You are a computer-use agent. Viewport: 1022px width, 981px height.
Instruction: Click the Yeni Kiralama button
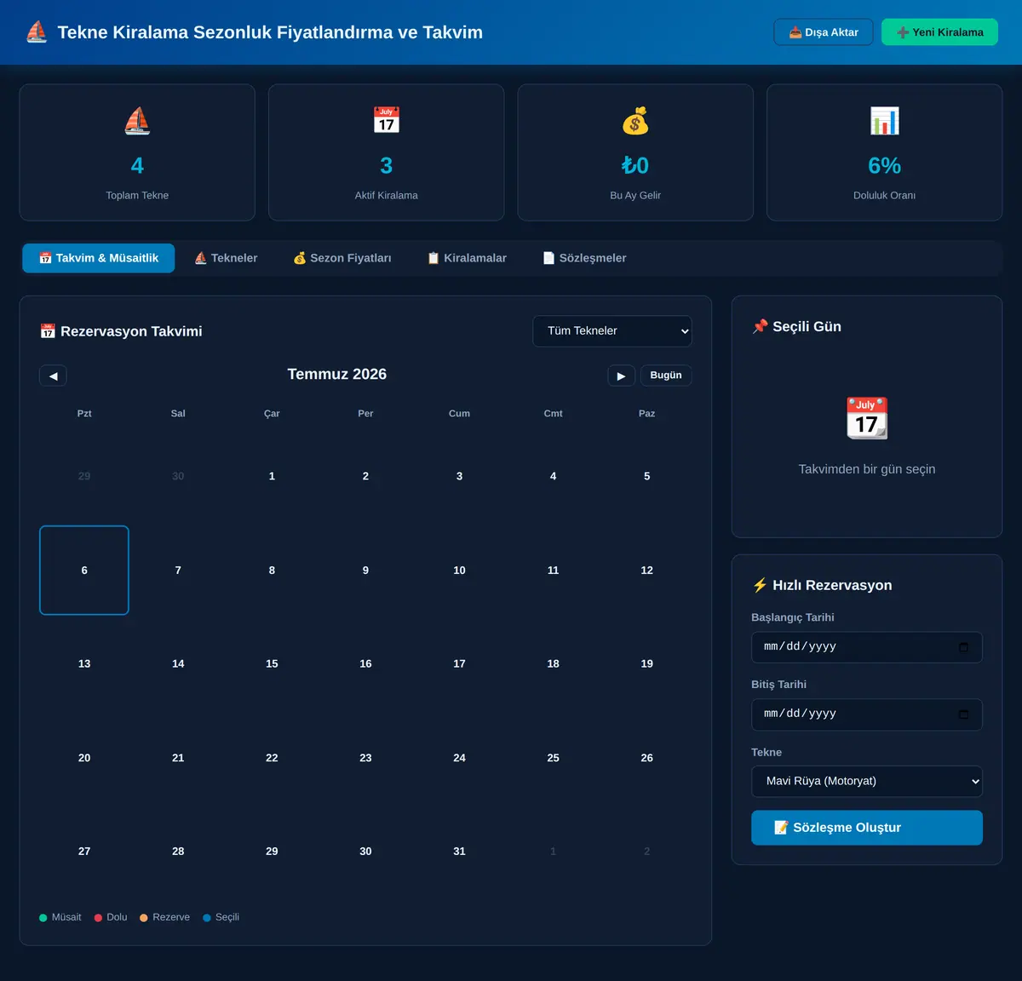939,32
